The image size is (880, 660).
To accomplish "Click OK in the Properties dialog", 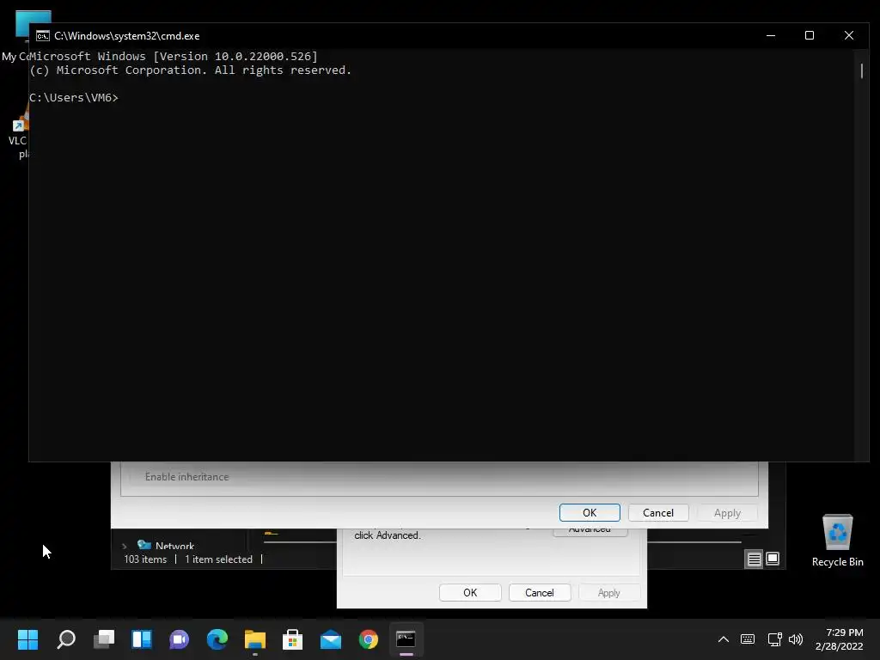I will click(x=470, y=593).
